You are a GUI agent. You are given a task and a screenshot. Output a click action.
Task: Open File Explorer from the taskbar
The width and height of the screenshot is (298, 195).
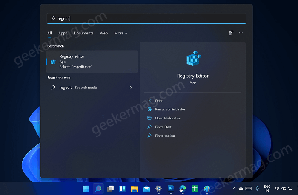[135, 189]
